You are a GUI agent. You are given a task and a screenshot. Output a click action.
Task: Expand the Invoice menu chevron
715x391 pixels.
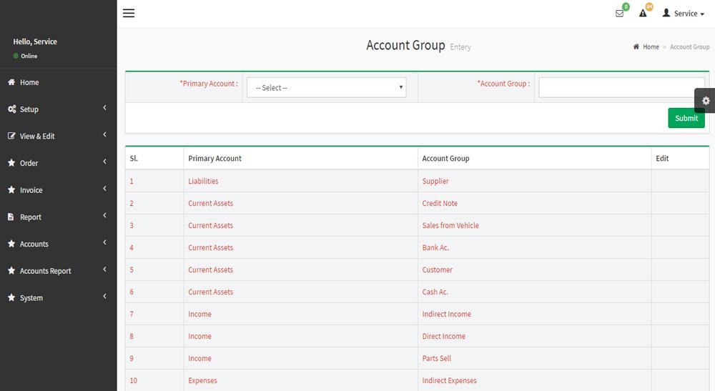pyautogui.click(x=105, y=188)
